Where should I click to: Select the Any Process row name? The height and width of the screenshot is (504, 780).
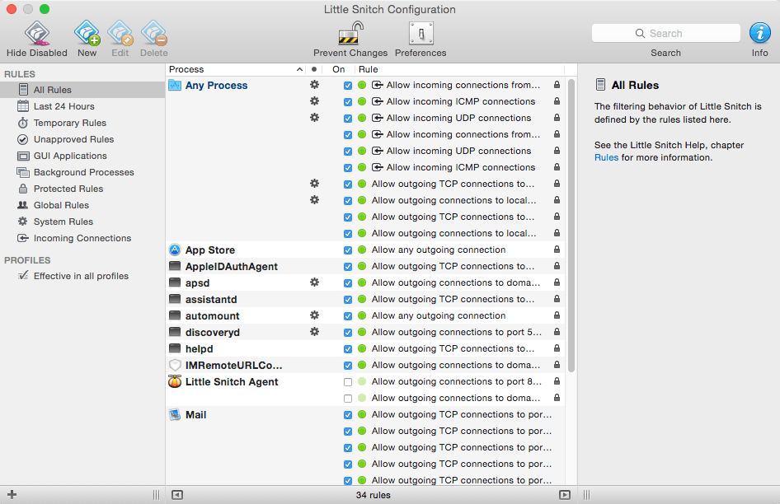click(216, 85)
